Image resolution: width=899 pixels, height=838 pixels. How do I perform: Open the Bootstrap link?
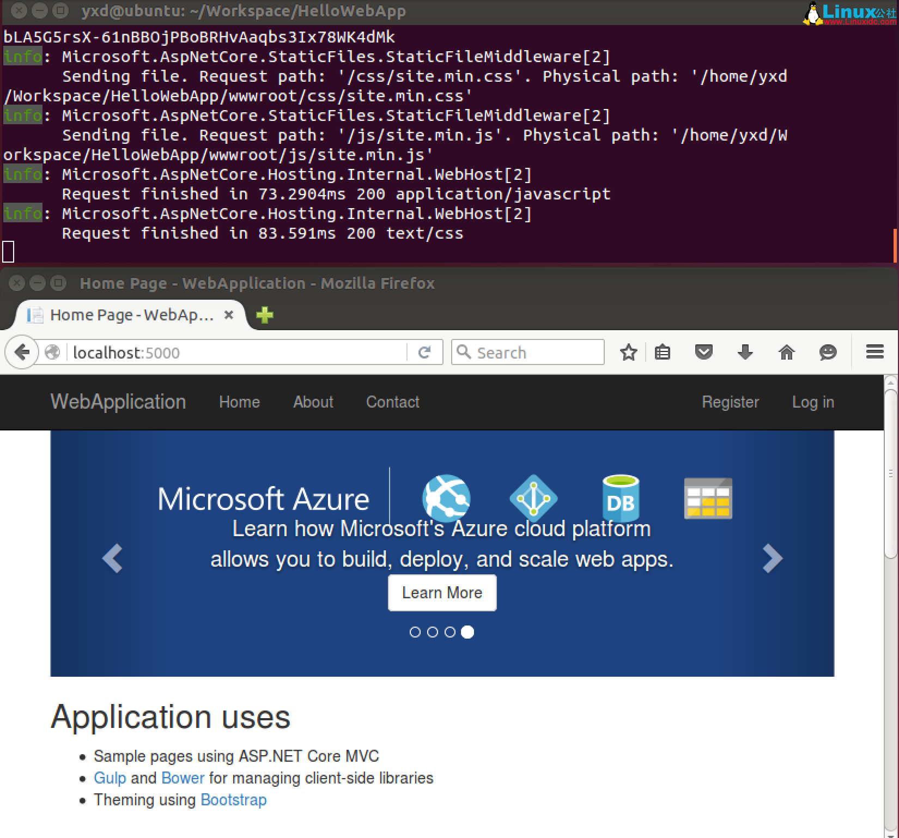(x=233, y=799)
